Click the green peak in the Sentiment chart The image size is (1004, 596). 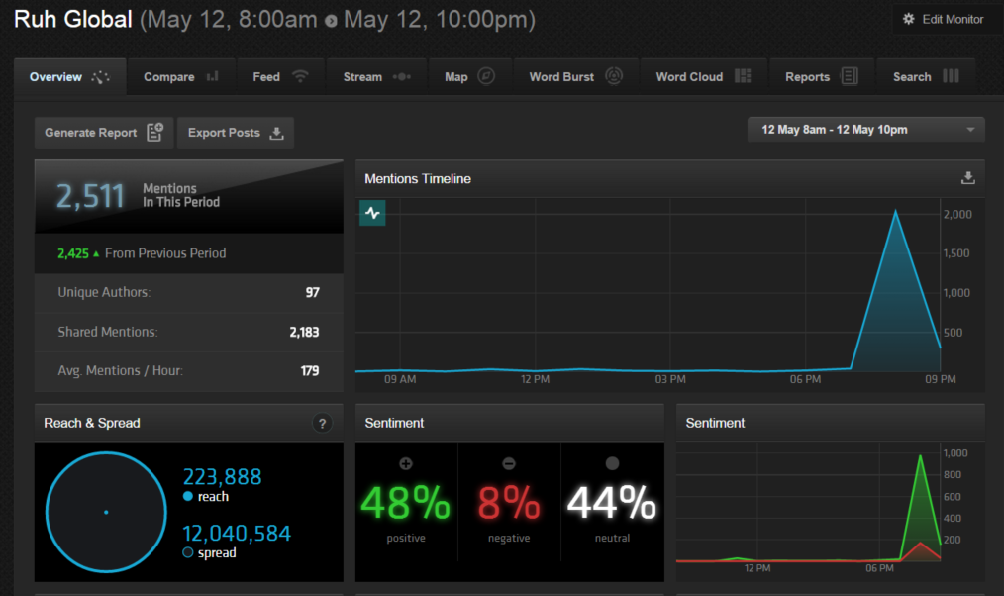tap(920, 457)
